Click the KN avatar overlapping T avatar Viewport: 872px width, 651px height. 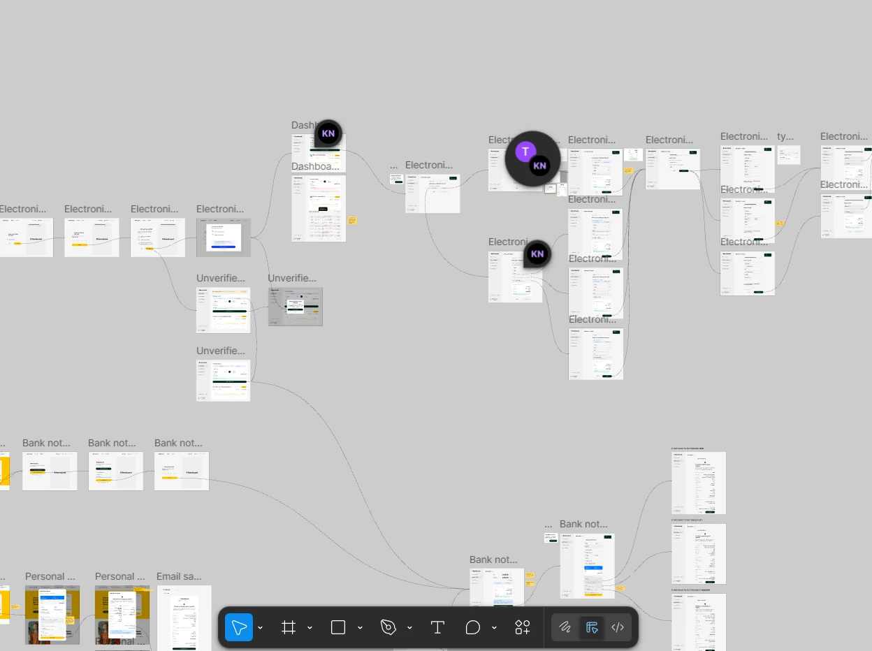click(539, 166)
